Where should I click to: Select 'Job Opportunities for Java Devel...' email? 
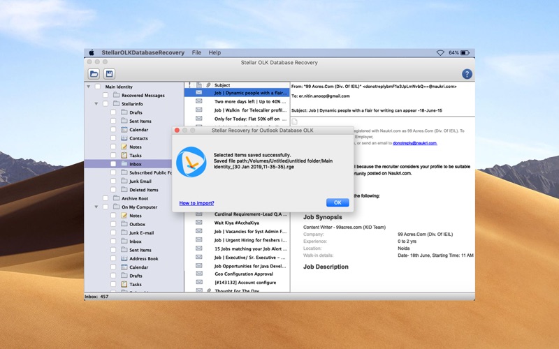[237, 266]
